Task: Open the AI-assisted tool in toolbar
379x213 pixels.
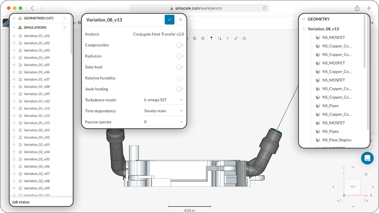Action: coord(245,38)
